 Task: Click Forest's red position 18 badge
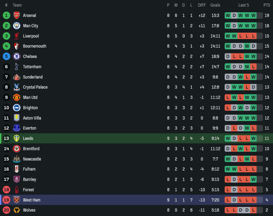6,190
